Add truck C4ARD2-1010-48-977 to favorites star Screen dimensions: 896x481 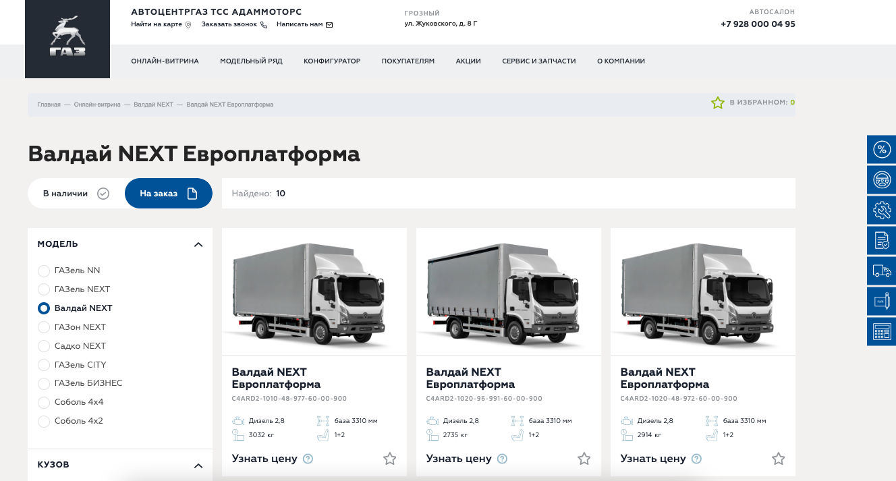pyautogui.click(x=390, y=459)
